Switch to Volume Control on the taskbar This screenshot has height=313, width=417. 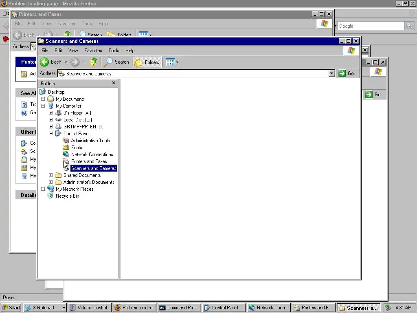89,308
